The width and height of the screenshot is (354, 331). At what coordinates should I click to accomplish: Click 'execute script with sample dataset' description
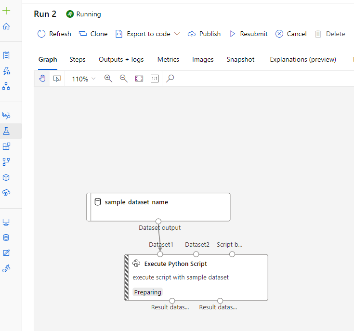point(181,277)
